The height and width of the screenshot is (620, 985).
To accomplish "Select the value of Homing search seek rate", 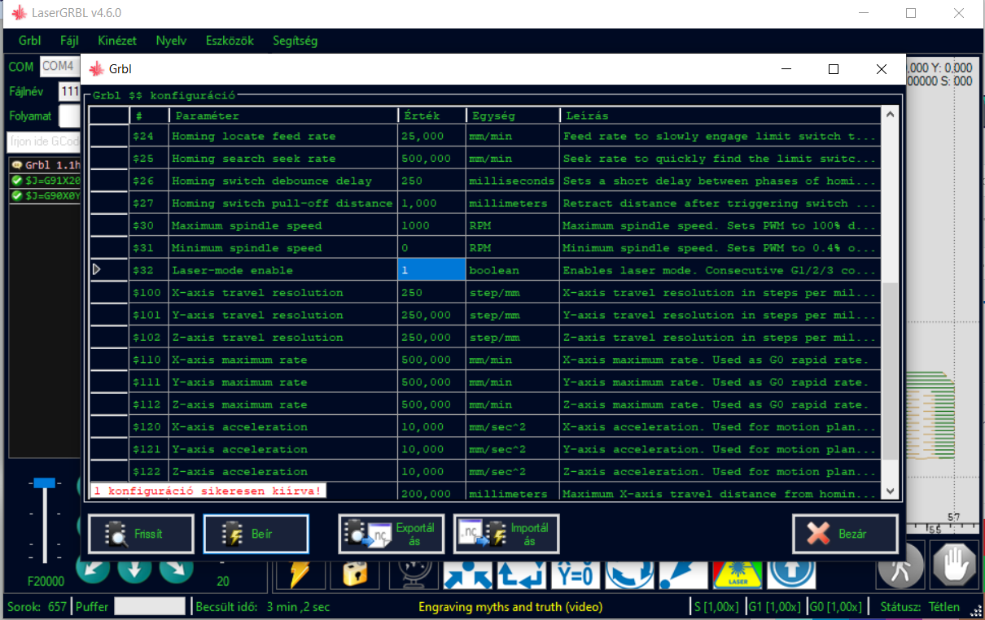I will pyautogui.click(x=431, y=159).
